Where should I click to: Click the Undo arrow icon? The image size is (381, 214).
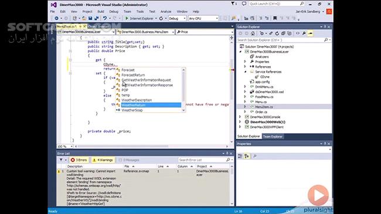(x=105, y=19)
